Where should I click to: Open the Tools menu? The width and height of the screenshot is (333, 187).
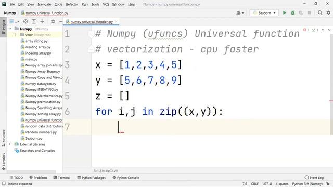pyautogui.click(x=95, y=4)
